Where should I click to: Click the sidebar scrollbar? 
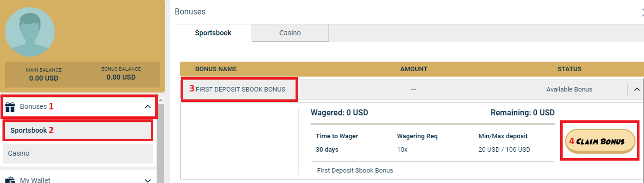pos(161,139)
